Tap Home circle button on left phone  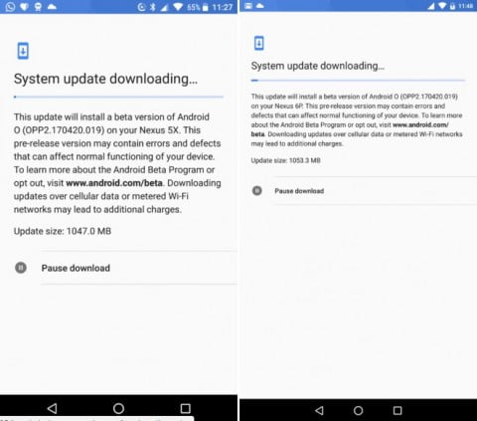118,408
